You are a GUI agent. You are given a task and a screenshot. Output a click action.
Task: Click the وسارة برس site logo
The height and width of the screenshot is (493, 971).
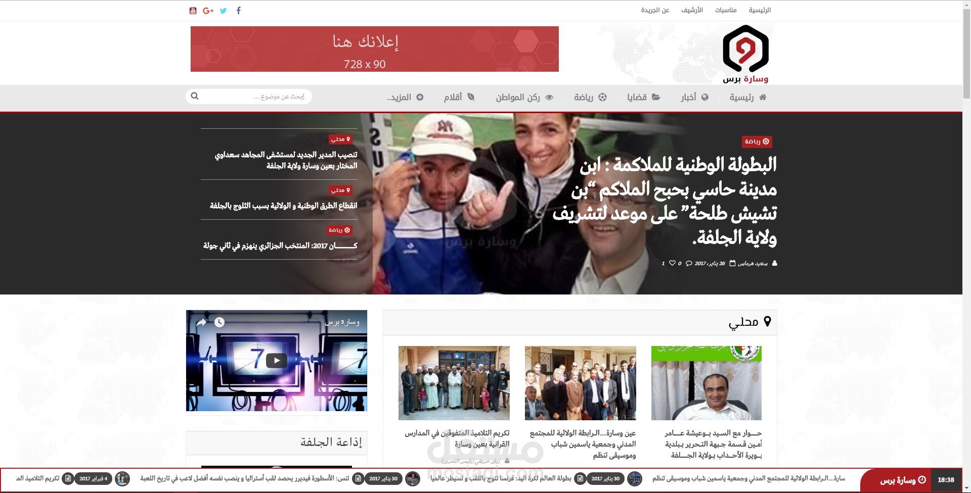[745, 54]
